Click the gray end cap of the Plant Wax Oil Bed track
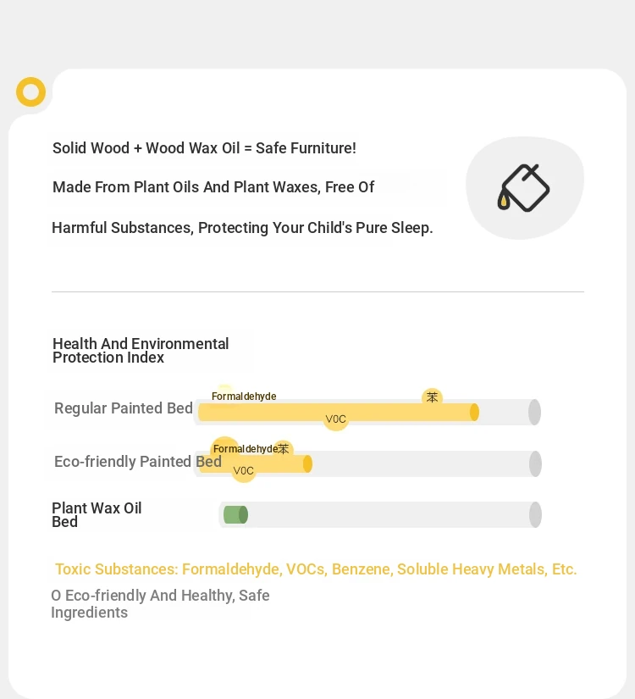The image size is (635, 699). (535, 514)
